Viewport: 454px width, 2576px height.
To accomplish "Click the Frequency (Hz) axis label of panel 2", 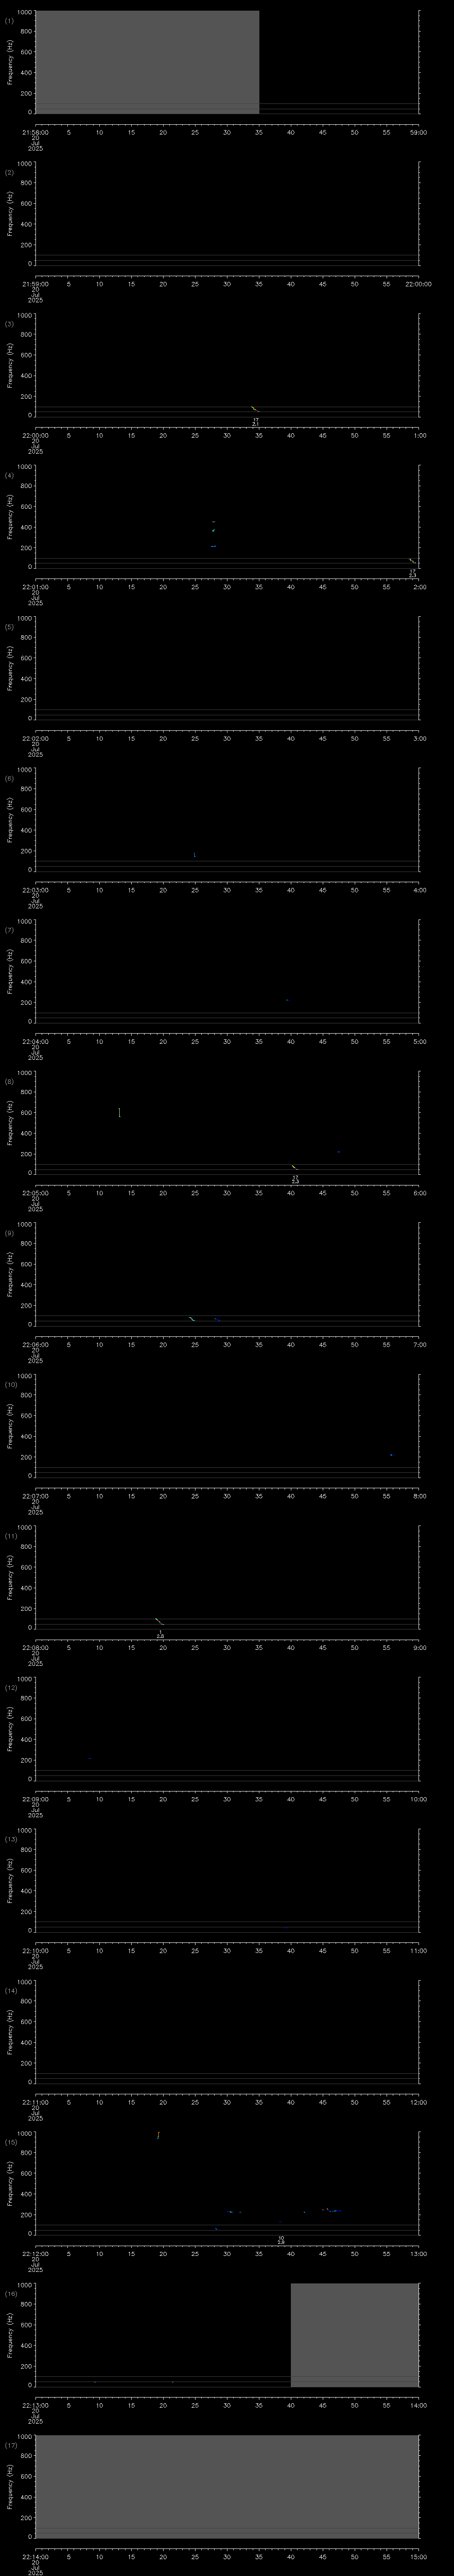I will (10, 214).
